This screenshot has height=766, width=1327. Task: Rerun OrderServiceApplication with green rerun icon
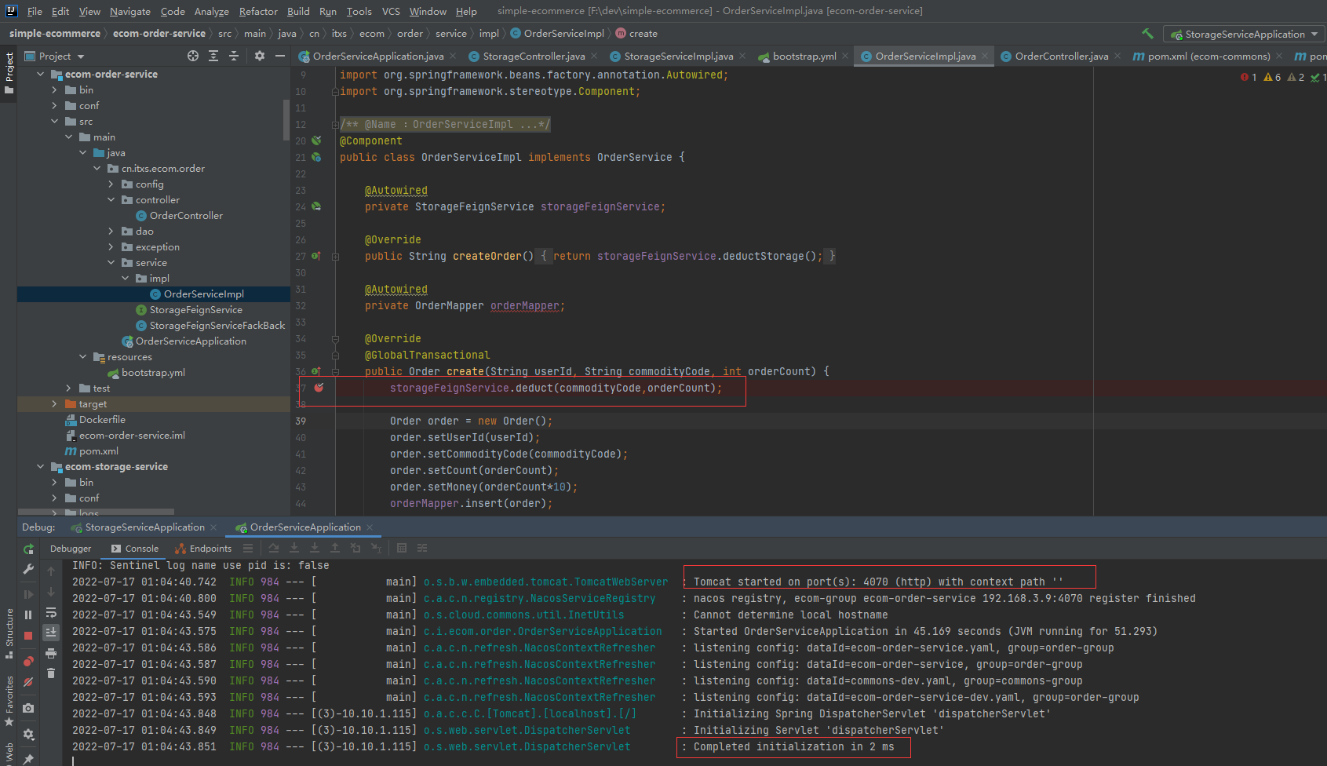[x=28, y=549]
